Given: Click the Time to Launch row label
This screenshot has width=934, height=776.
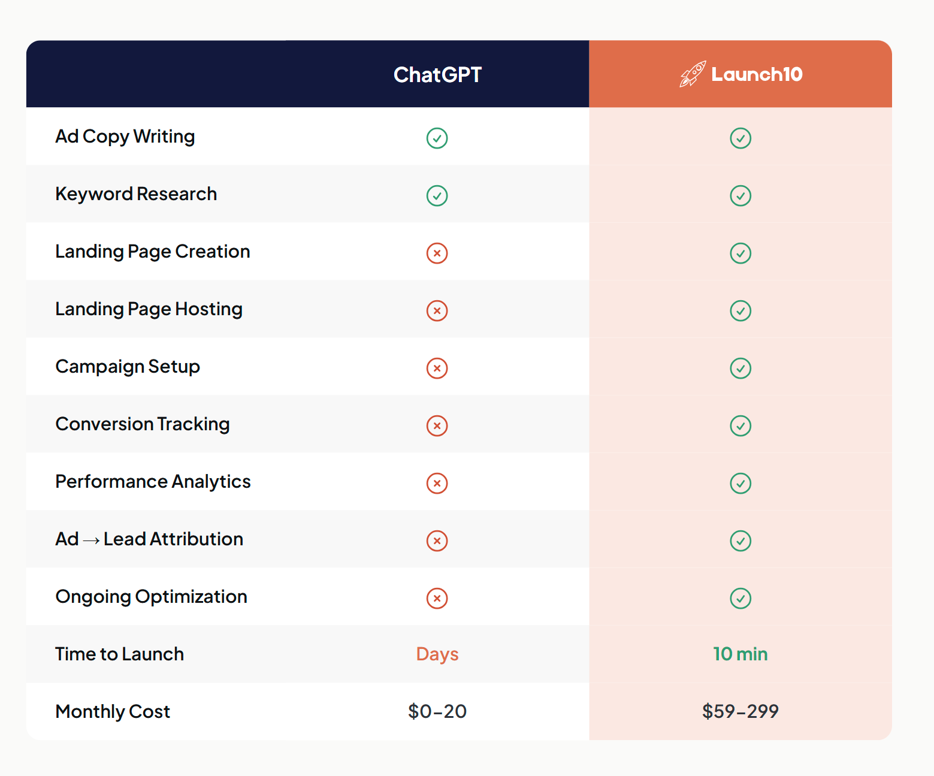Looking at the screenshot, I should pyautogui.click(x=120, y=654).
